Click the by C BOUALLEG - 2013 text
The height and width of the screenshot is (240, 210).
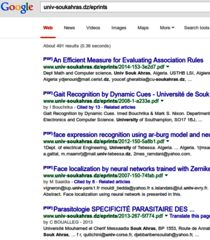tap(68, 222)
